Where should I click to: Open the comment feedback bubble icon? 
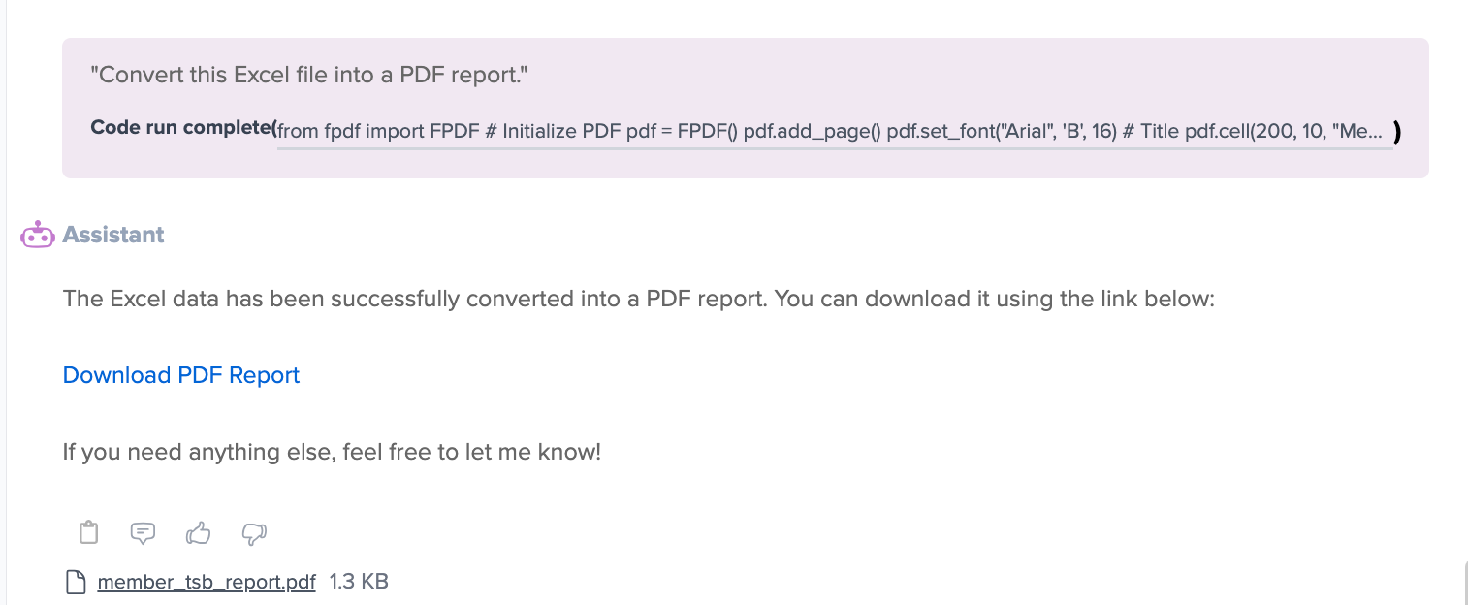pos(143,532)
